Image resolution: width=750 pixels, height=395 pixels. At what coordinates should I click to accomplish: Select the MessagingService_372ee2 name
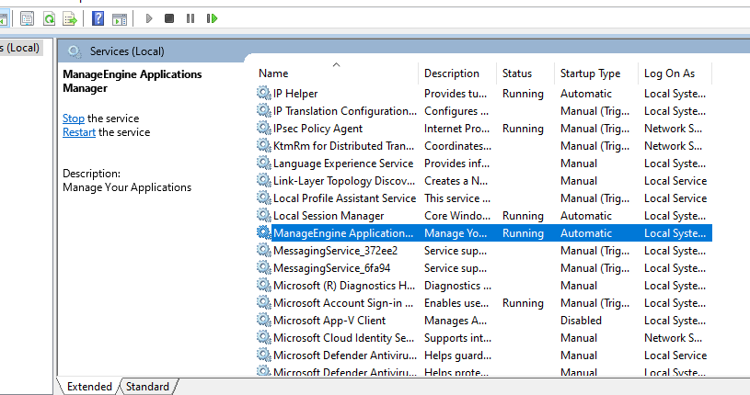335,251
